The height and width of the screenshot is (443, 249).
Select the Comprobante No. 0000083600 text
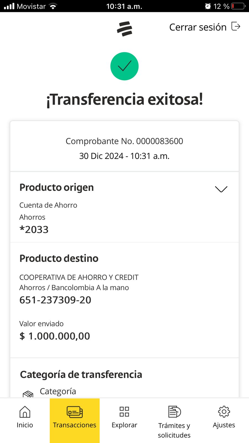(124, 141)
